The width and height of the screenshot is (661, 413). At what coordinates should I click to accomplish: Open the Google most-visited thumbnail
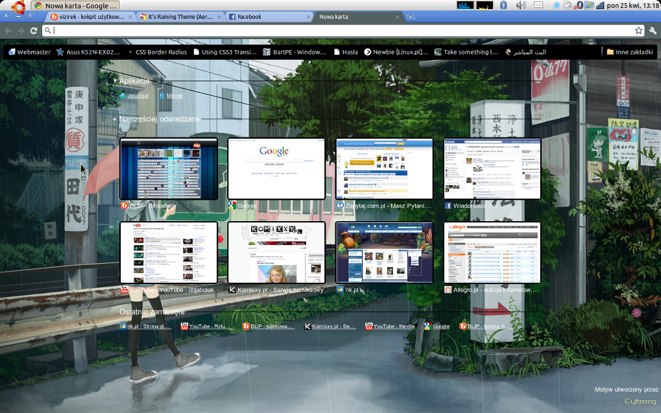pyautogui.click(x=276, y=169)
